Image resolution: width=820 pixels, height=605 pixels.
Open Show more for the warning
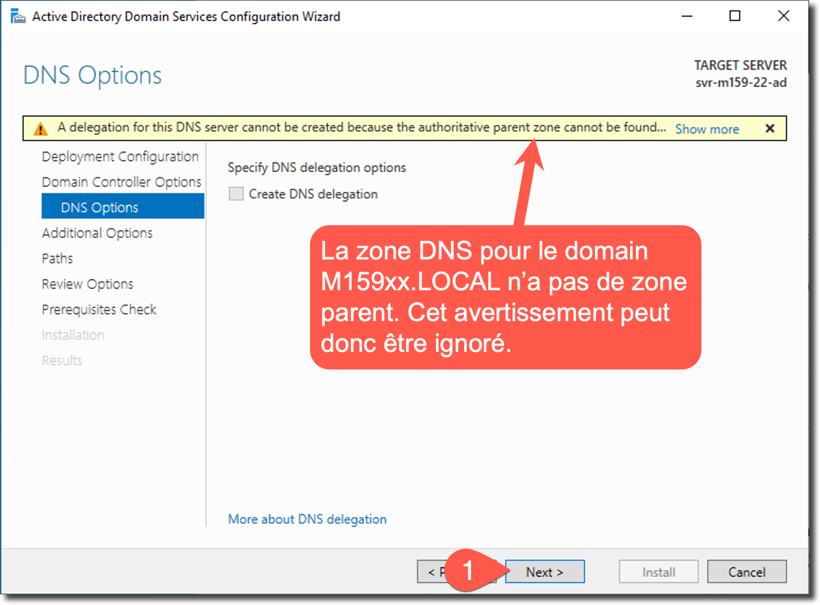click(x=707, y=129)
